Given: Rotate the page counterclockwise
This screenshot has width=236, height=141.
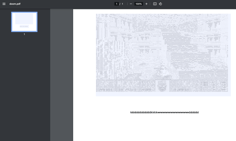Looking at the screenshot, I should point(160,4).
